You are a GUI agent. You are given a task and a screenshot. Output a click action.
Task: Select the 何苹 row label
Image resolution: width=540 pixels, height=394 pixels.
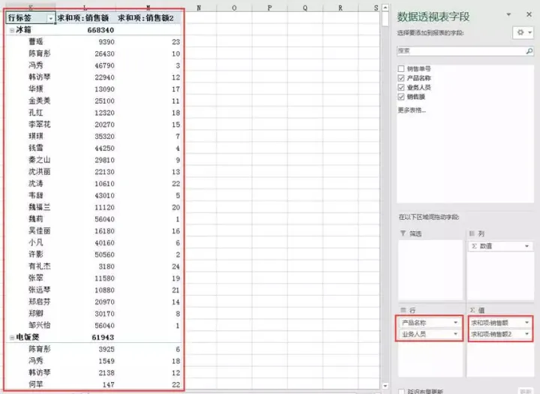36,384
